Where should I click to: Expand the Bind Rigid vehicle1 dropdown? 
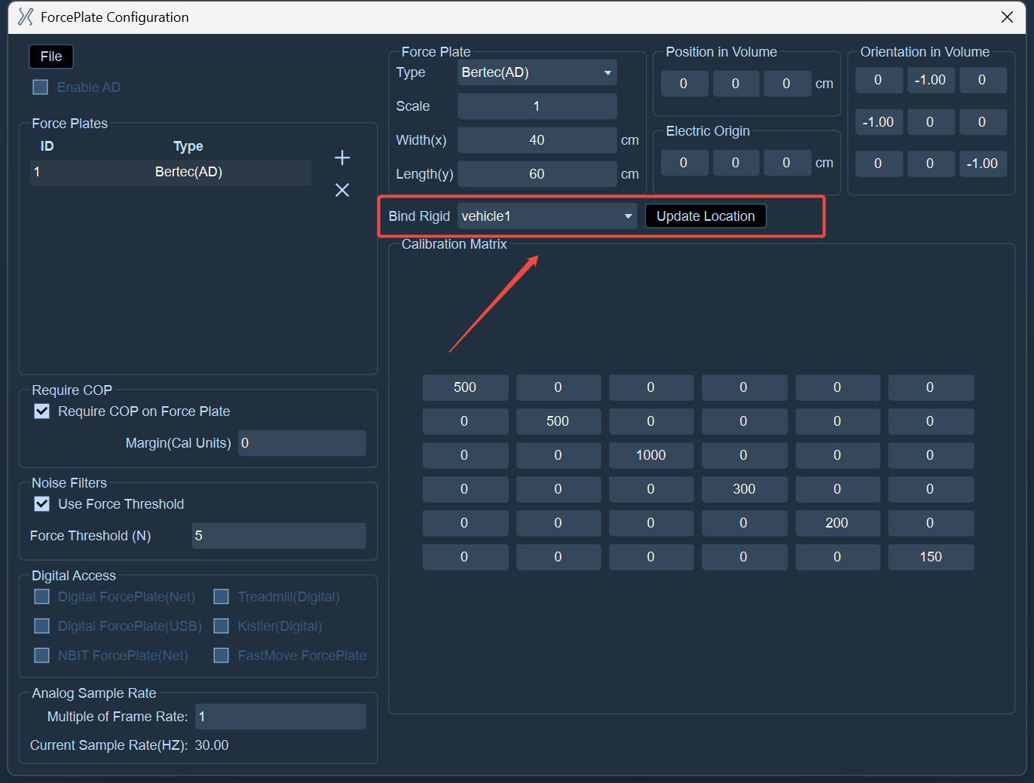tap(547, 216)
